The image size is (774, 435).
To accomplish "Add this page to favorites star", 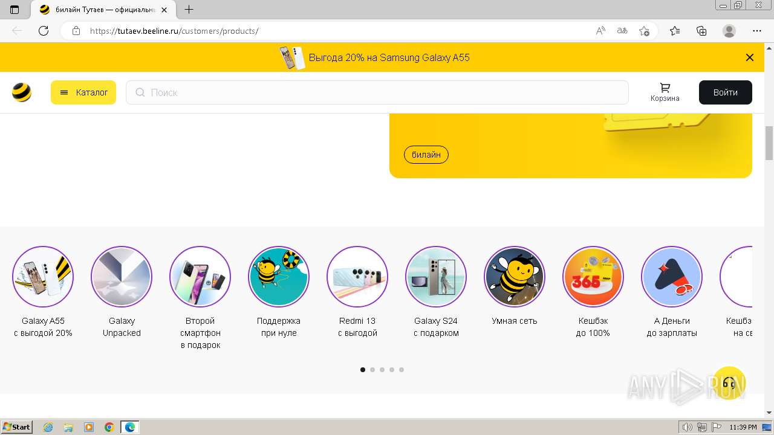I will [x=644, y=31].
